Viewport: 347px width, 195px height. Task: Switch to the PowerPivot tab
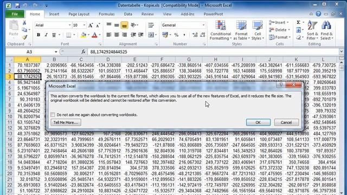coord(213,14)
